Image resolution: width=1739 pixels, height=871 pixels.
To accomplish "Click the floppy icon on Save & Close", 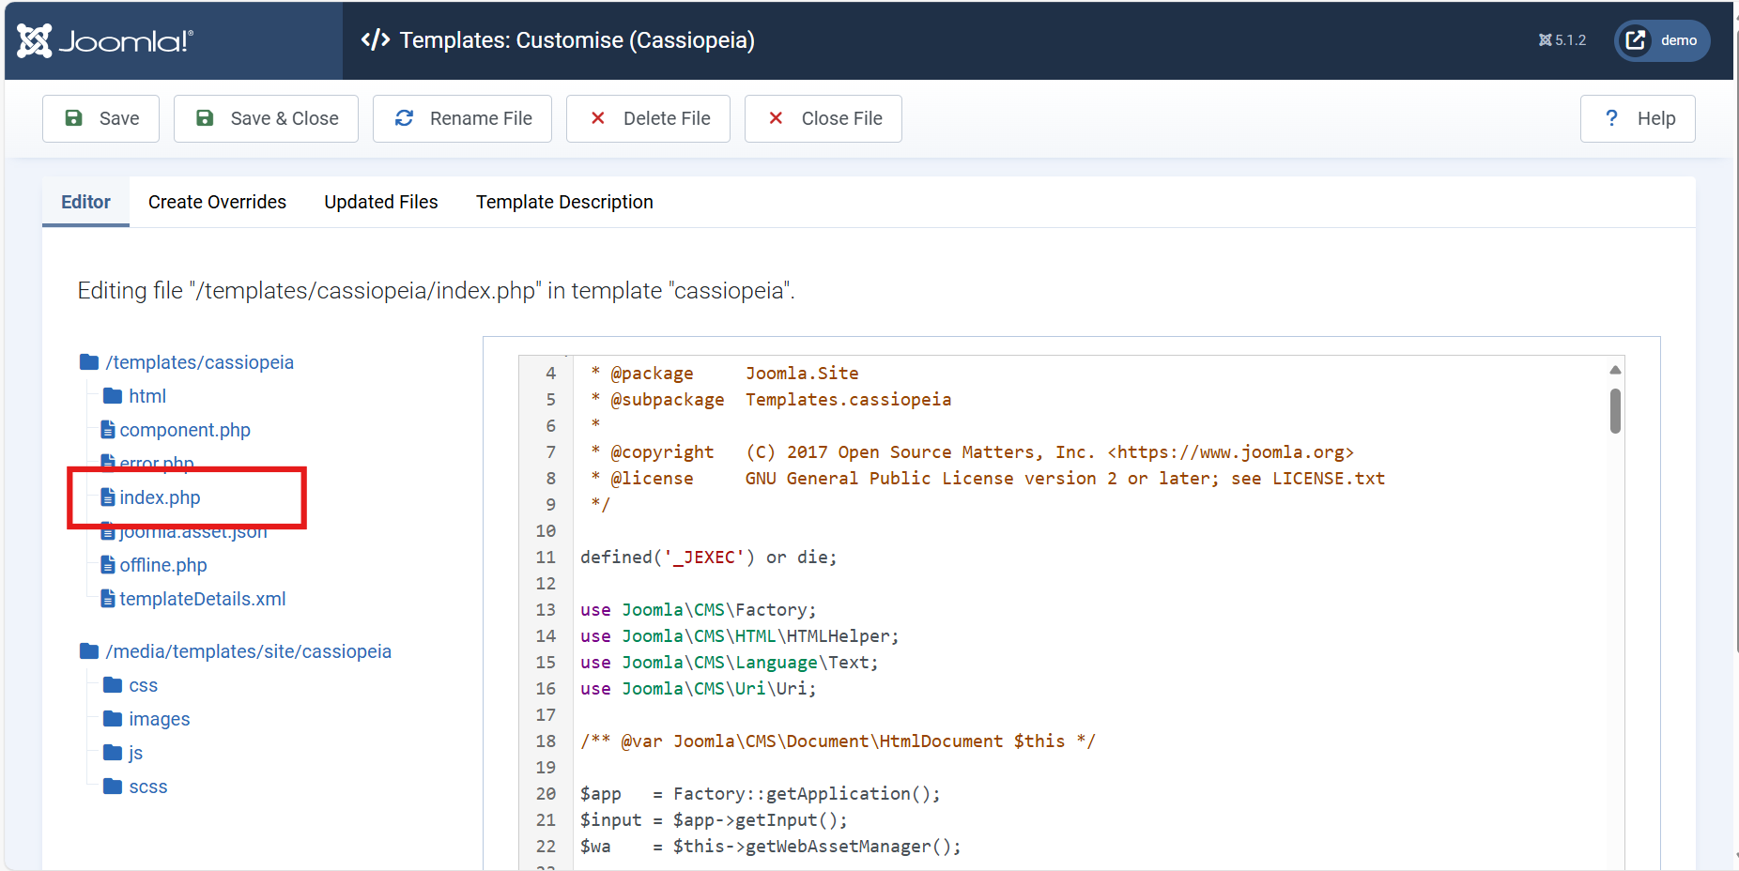I will click(x=205, y=118).
